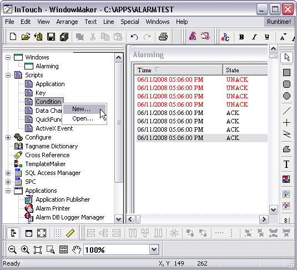
Task: Select the Polygon tool
Action: click(x=286, y=149)
